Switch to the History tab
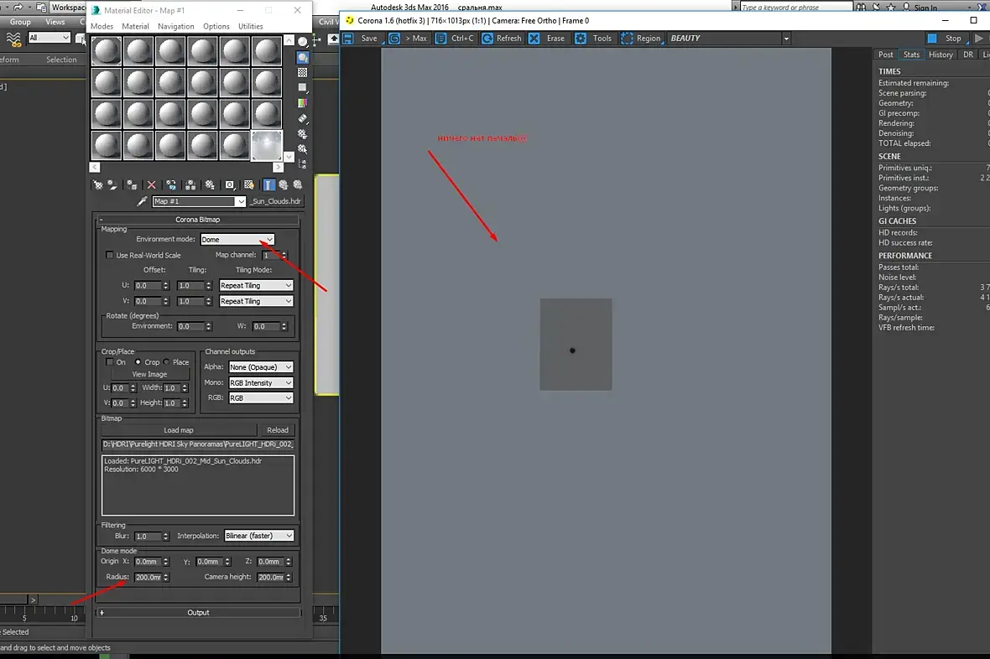990x659 pixels. pyautogui.click(x=940, y=55)
